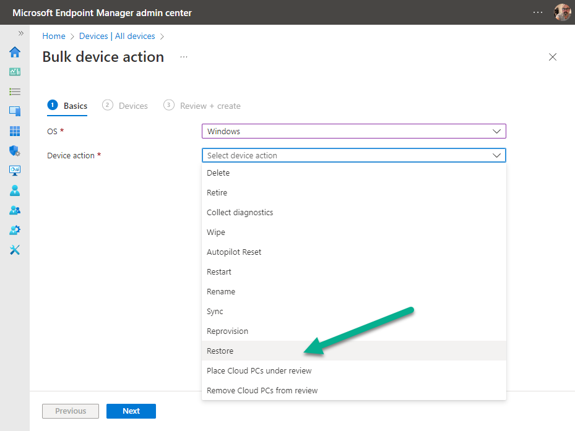Choose Retire device action
This screenshot has width=575, height=431.
coord(354,192)
